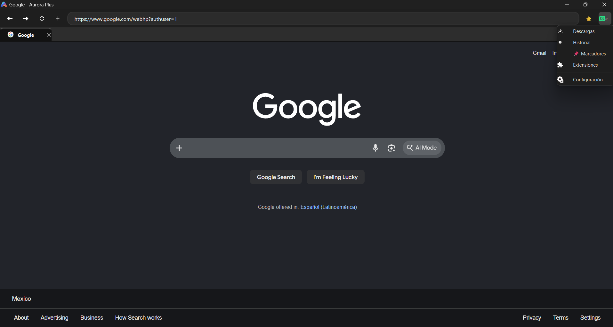Click the Google favicon on the tab

11,35
